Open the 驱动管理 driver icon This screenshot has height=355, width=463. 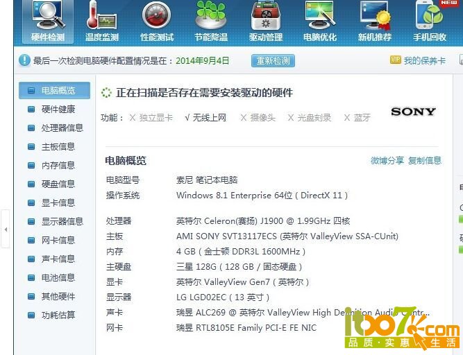(x=266, y=21)
